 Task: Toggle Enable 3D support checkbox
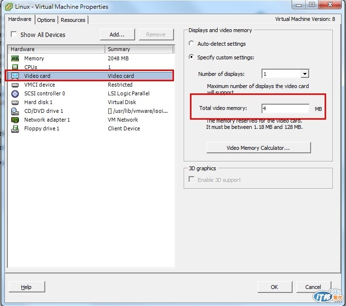[x=191, y=179]
